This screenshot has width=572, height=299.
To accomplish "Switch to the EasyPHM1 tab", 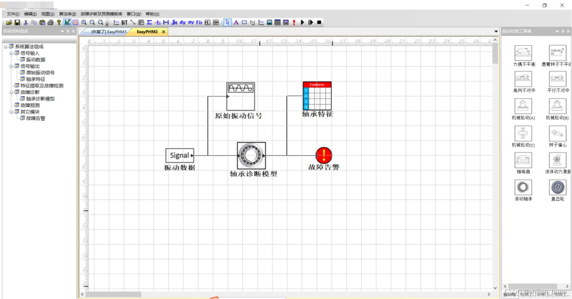I will 109,32.
